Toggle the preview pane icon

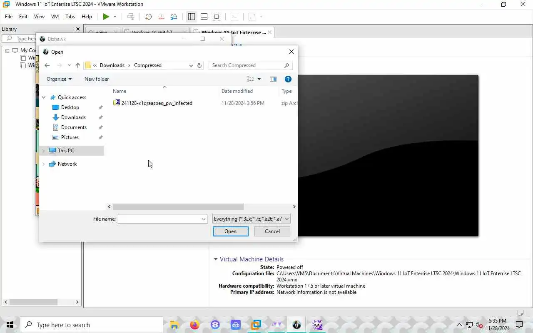click(273, 79)
